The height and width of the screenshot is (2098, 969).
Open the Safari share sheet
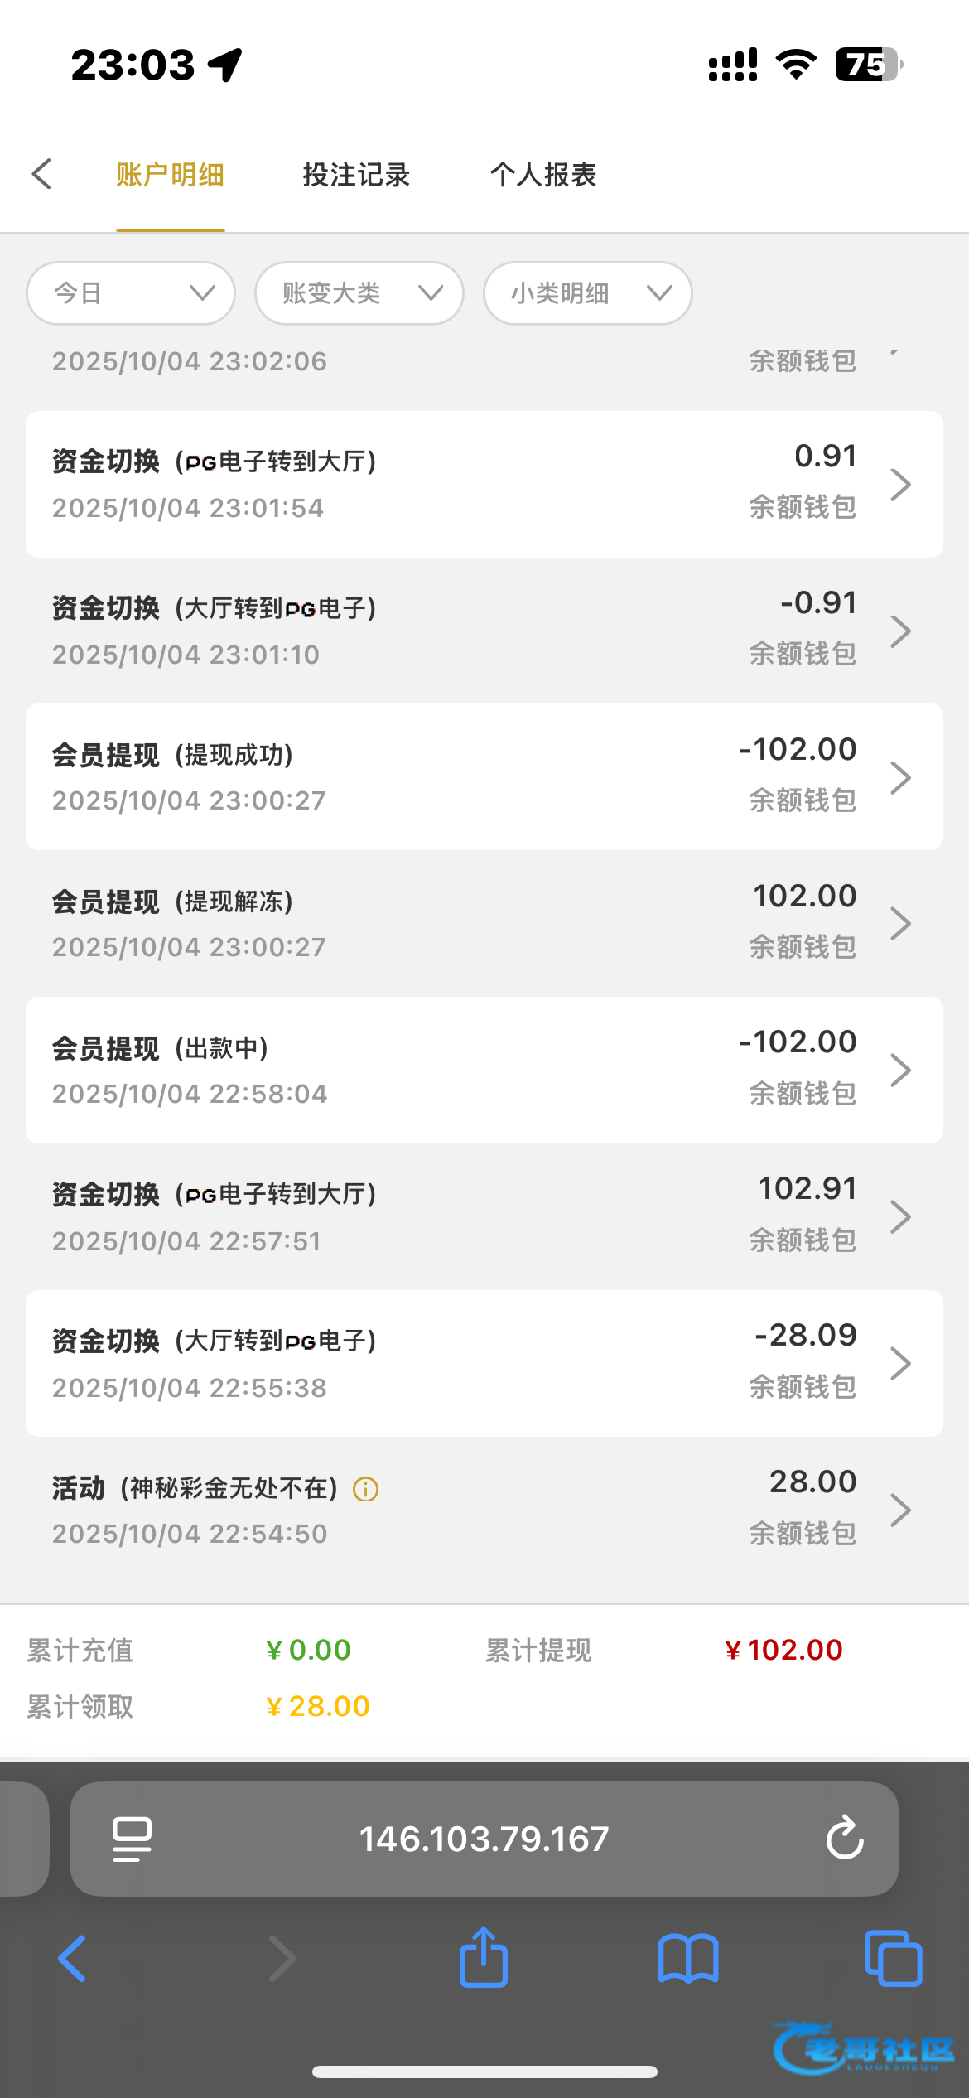click(484, 1958)
